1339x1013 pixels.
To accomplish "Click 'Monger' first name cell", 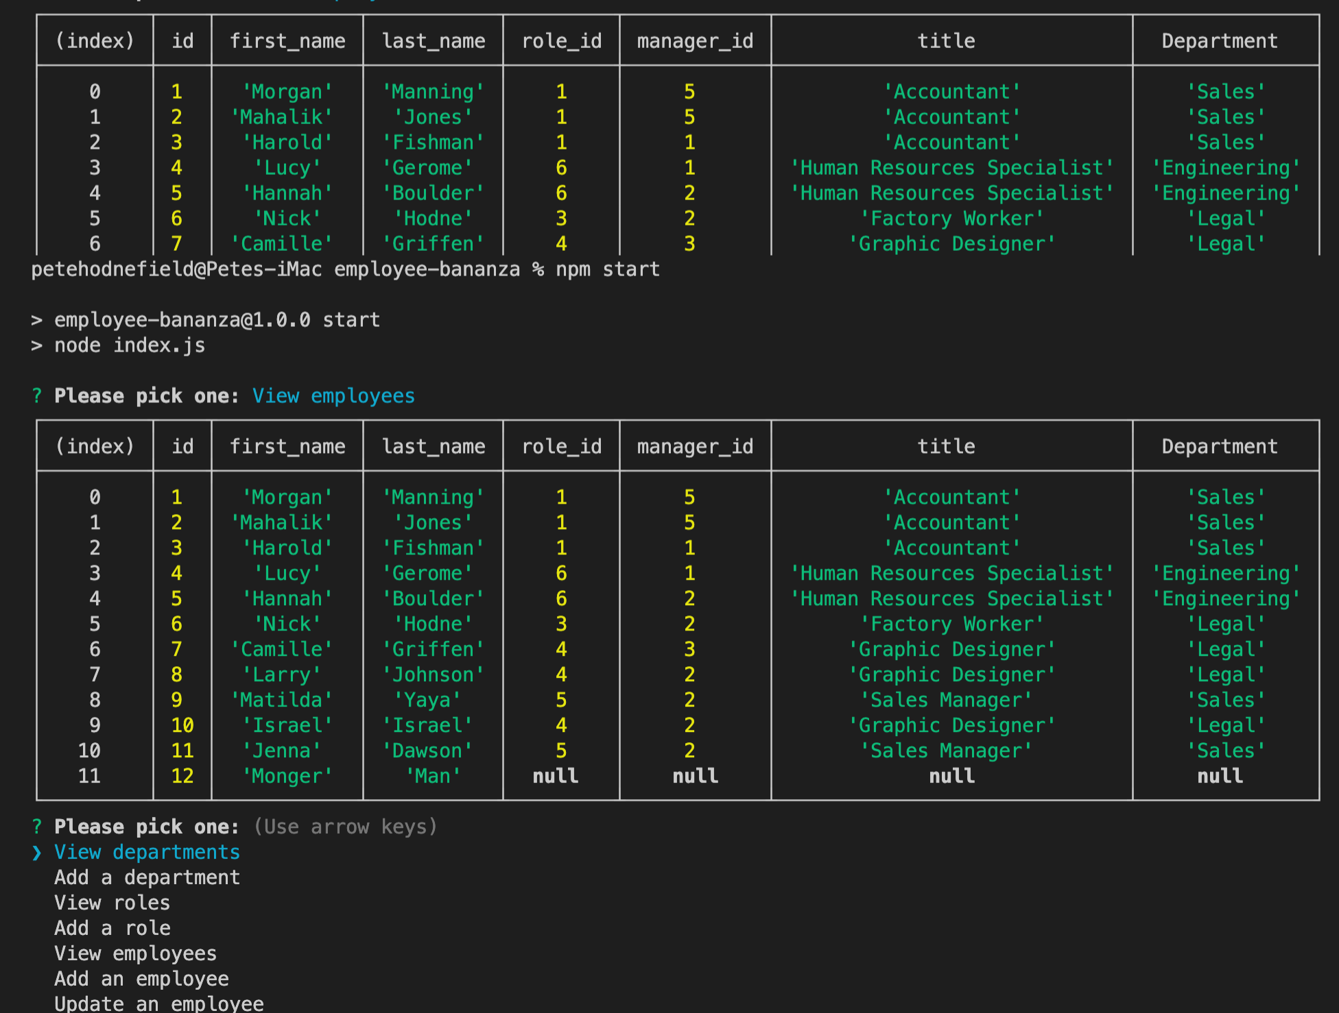I will pyautogui.click(x=287, y=776).
